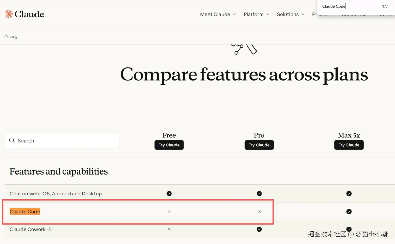The height and width of the screenshot is (244, 395).
Task: Click the Pro plan checkmark for Chat
Action: [259, 194]
